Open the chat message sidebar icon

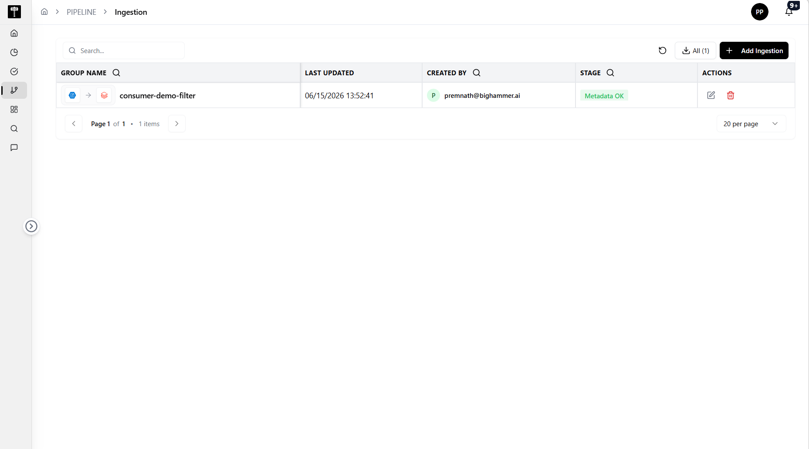click(x=14, y=147)
